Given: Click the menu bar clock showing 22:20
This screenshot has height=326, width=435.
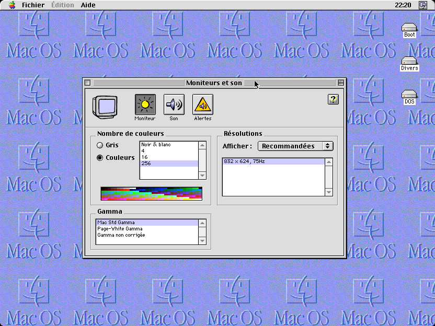Looking at the screenshot, I should pos(403,5).
